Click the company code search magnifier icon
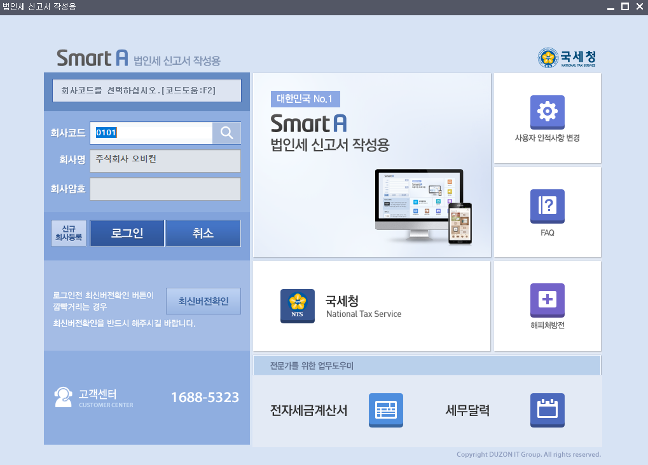Image resolution: width=648 pixels, height=465 pixels. (226, 133)
